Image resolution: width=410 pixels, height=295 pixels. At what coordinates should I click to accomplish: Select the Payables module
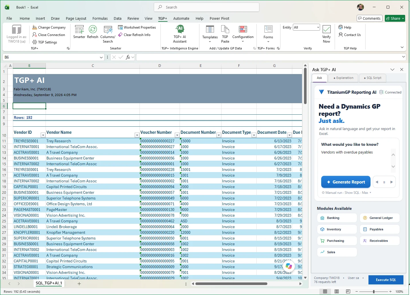[x=380, y=229]
